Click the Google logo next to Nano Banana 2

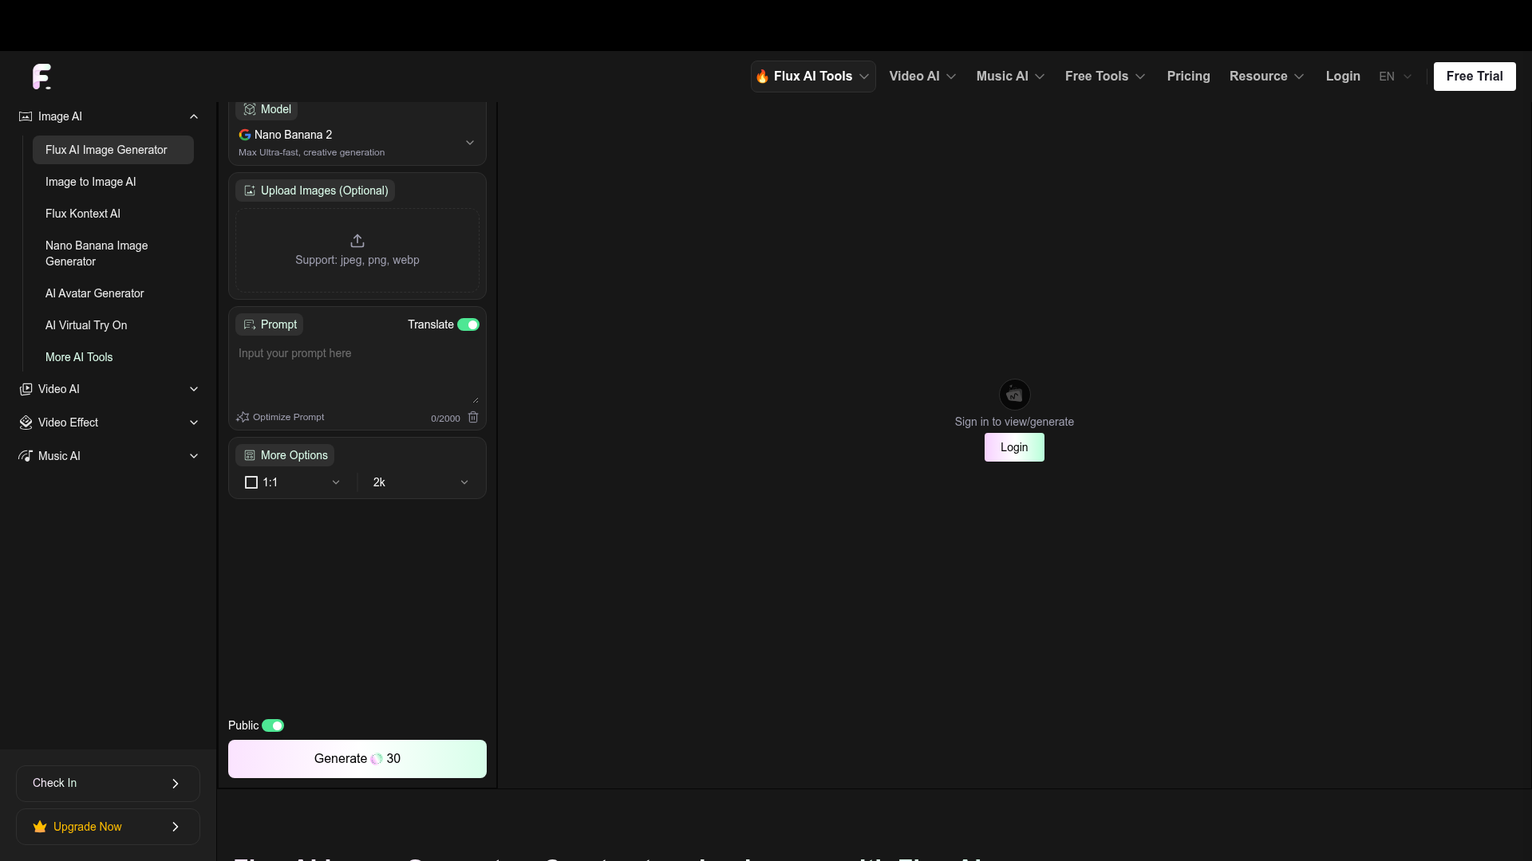coord(245,135)
